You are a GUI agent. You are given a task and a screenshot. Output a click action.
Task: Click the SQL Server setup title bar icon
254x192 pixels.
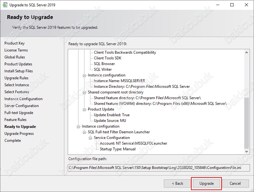coord(5,5)
